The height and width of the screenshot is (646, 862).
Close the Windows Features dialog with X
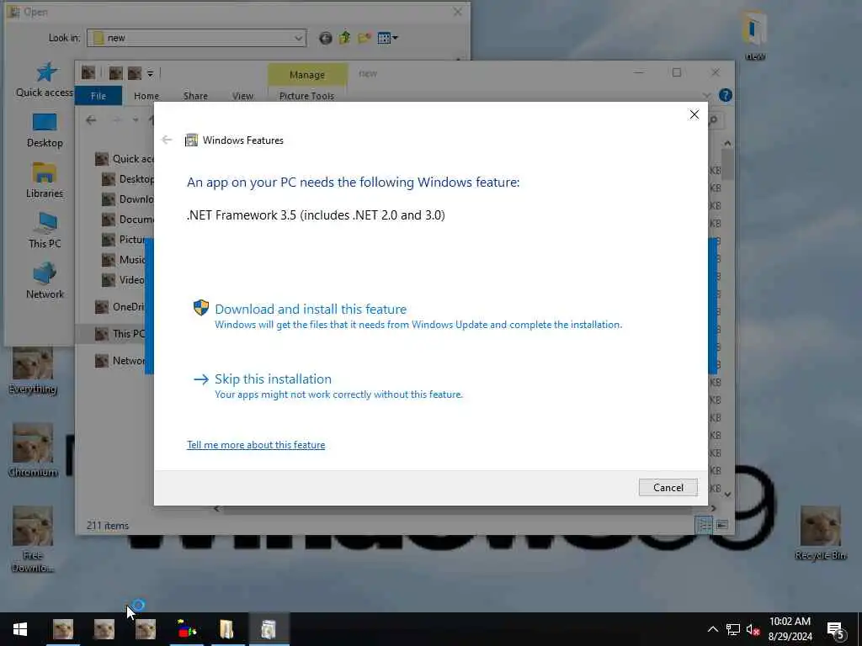[694, 114]
